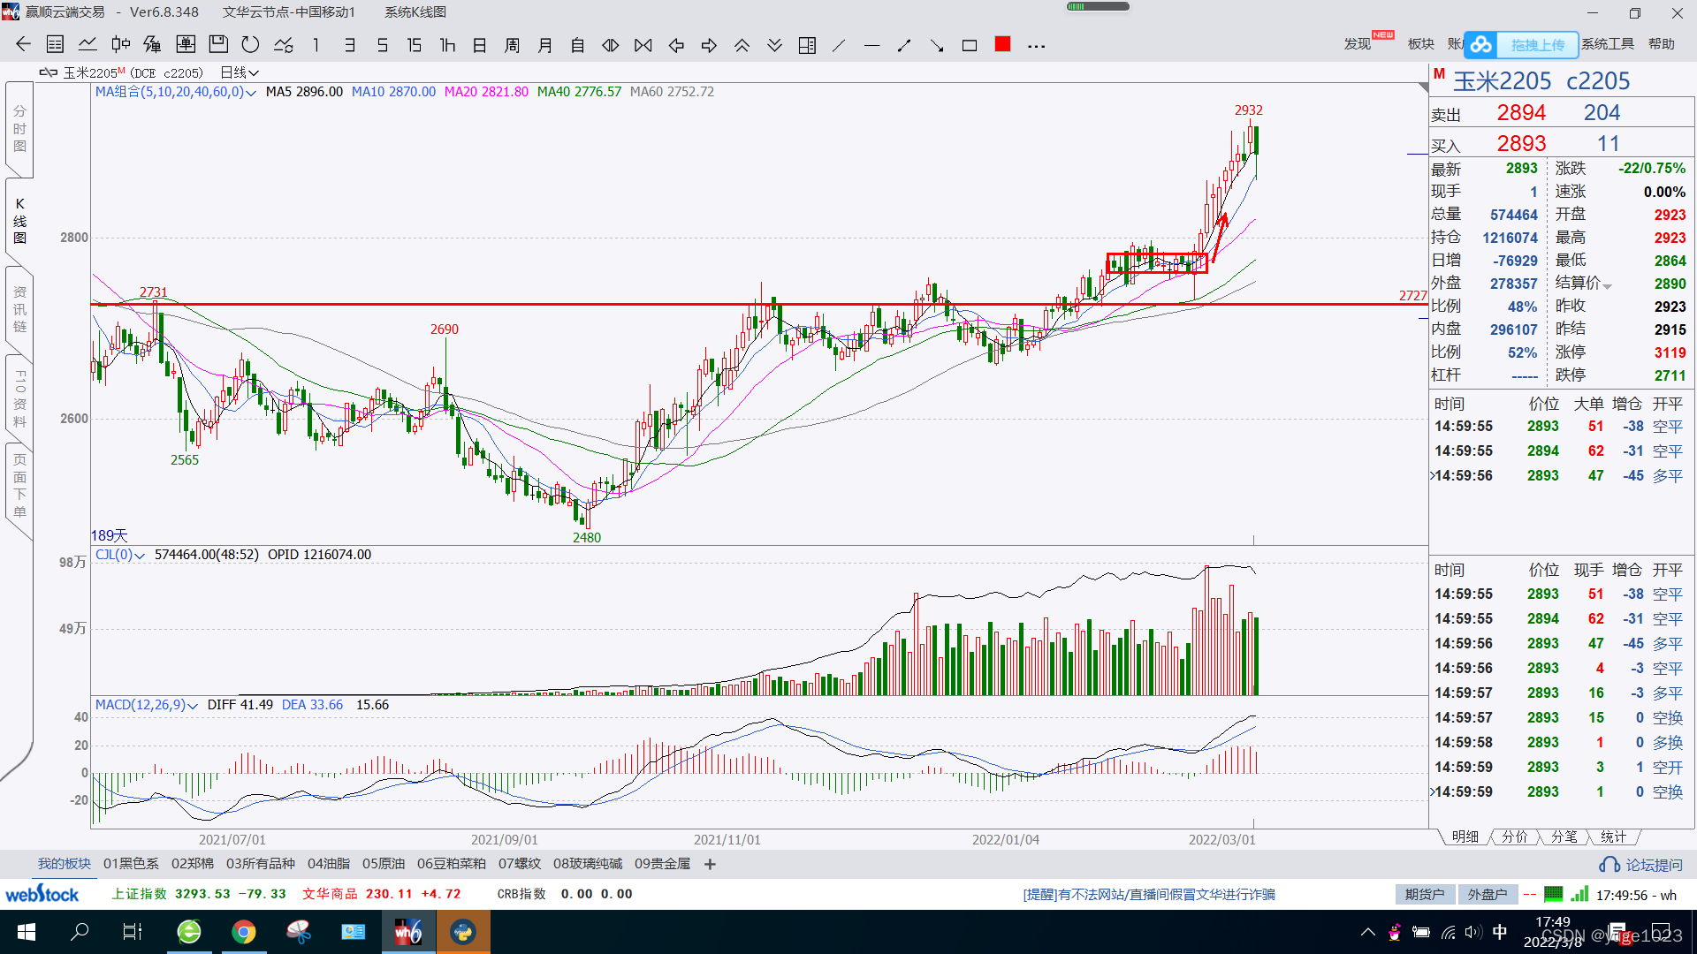Switch to the 资讯链 side tab
The image size is (1697, 954).
(x=19, y=309)
